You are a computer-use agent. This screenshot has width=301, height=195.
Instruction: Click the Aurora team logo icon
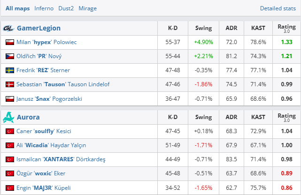(8, 117)
